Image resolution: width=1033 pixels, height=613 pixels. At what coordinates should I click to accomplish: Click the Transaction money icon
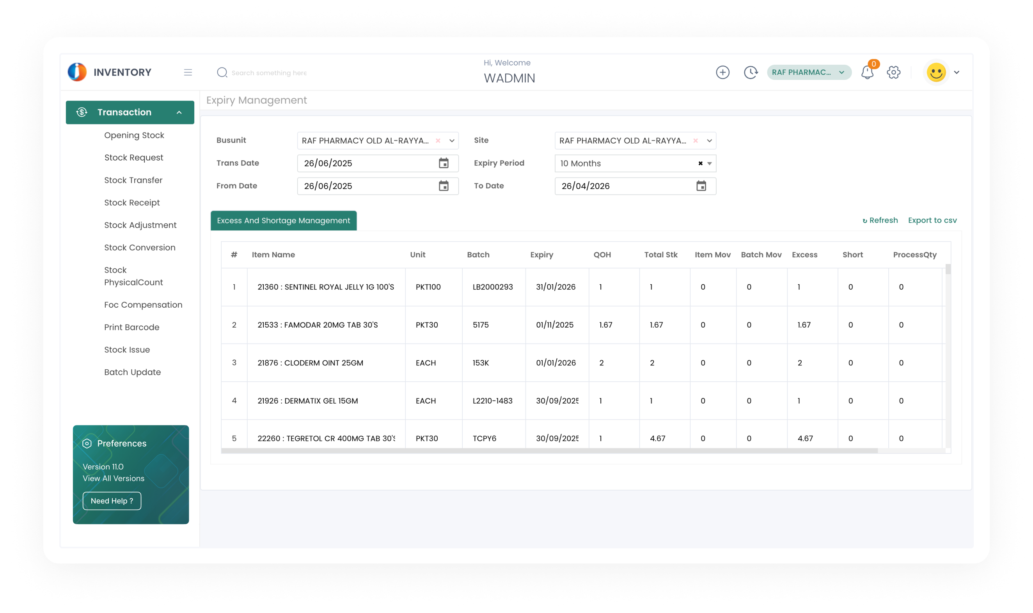(x=82, y=112)
